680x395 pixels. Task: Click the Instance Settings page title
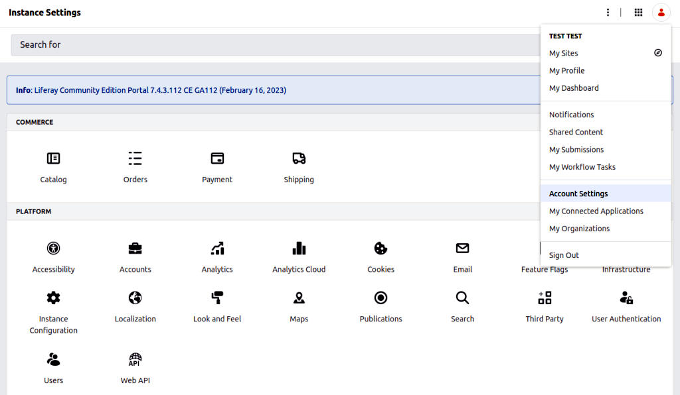44,13
